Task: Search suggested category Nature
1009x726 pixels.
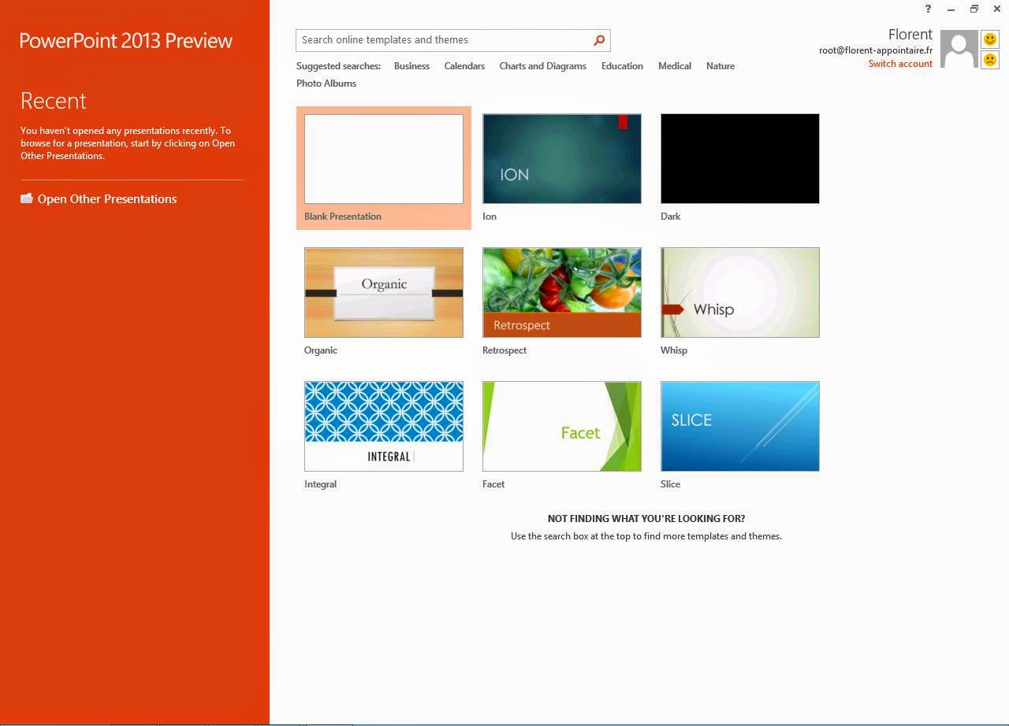Action: pos(720,66)
